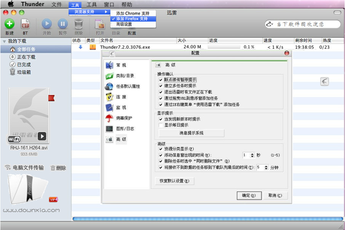Toggle 当发现新版本时提示 checkbox

tap(161, 119)
